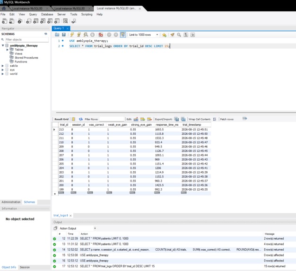296x271 pixels.
Task: Click the search table data icon
Action: point(65,21)
